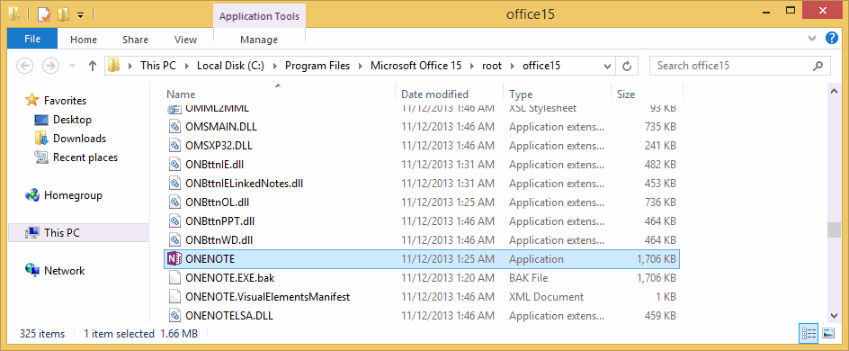The height and width of the screenshot is (351, 849).
Task: Click the BAK File type cell
Action: click(529, 278)
